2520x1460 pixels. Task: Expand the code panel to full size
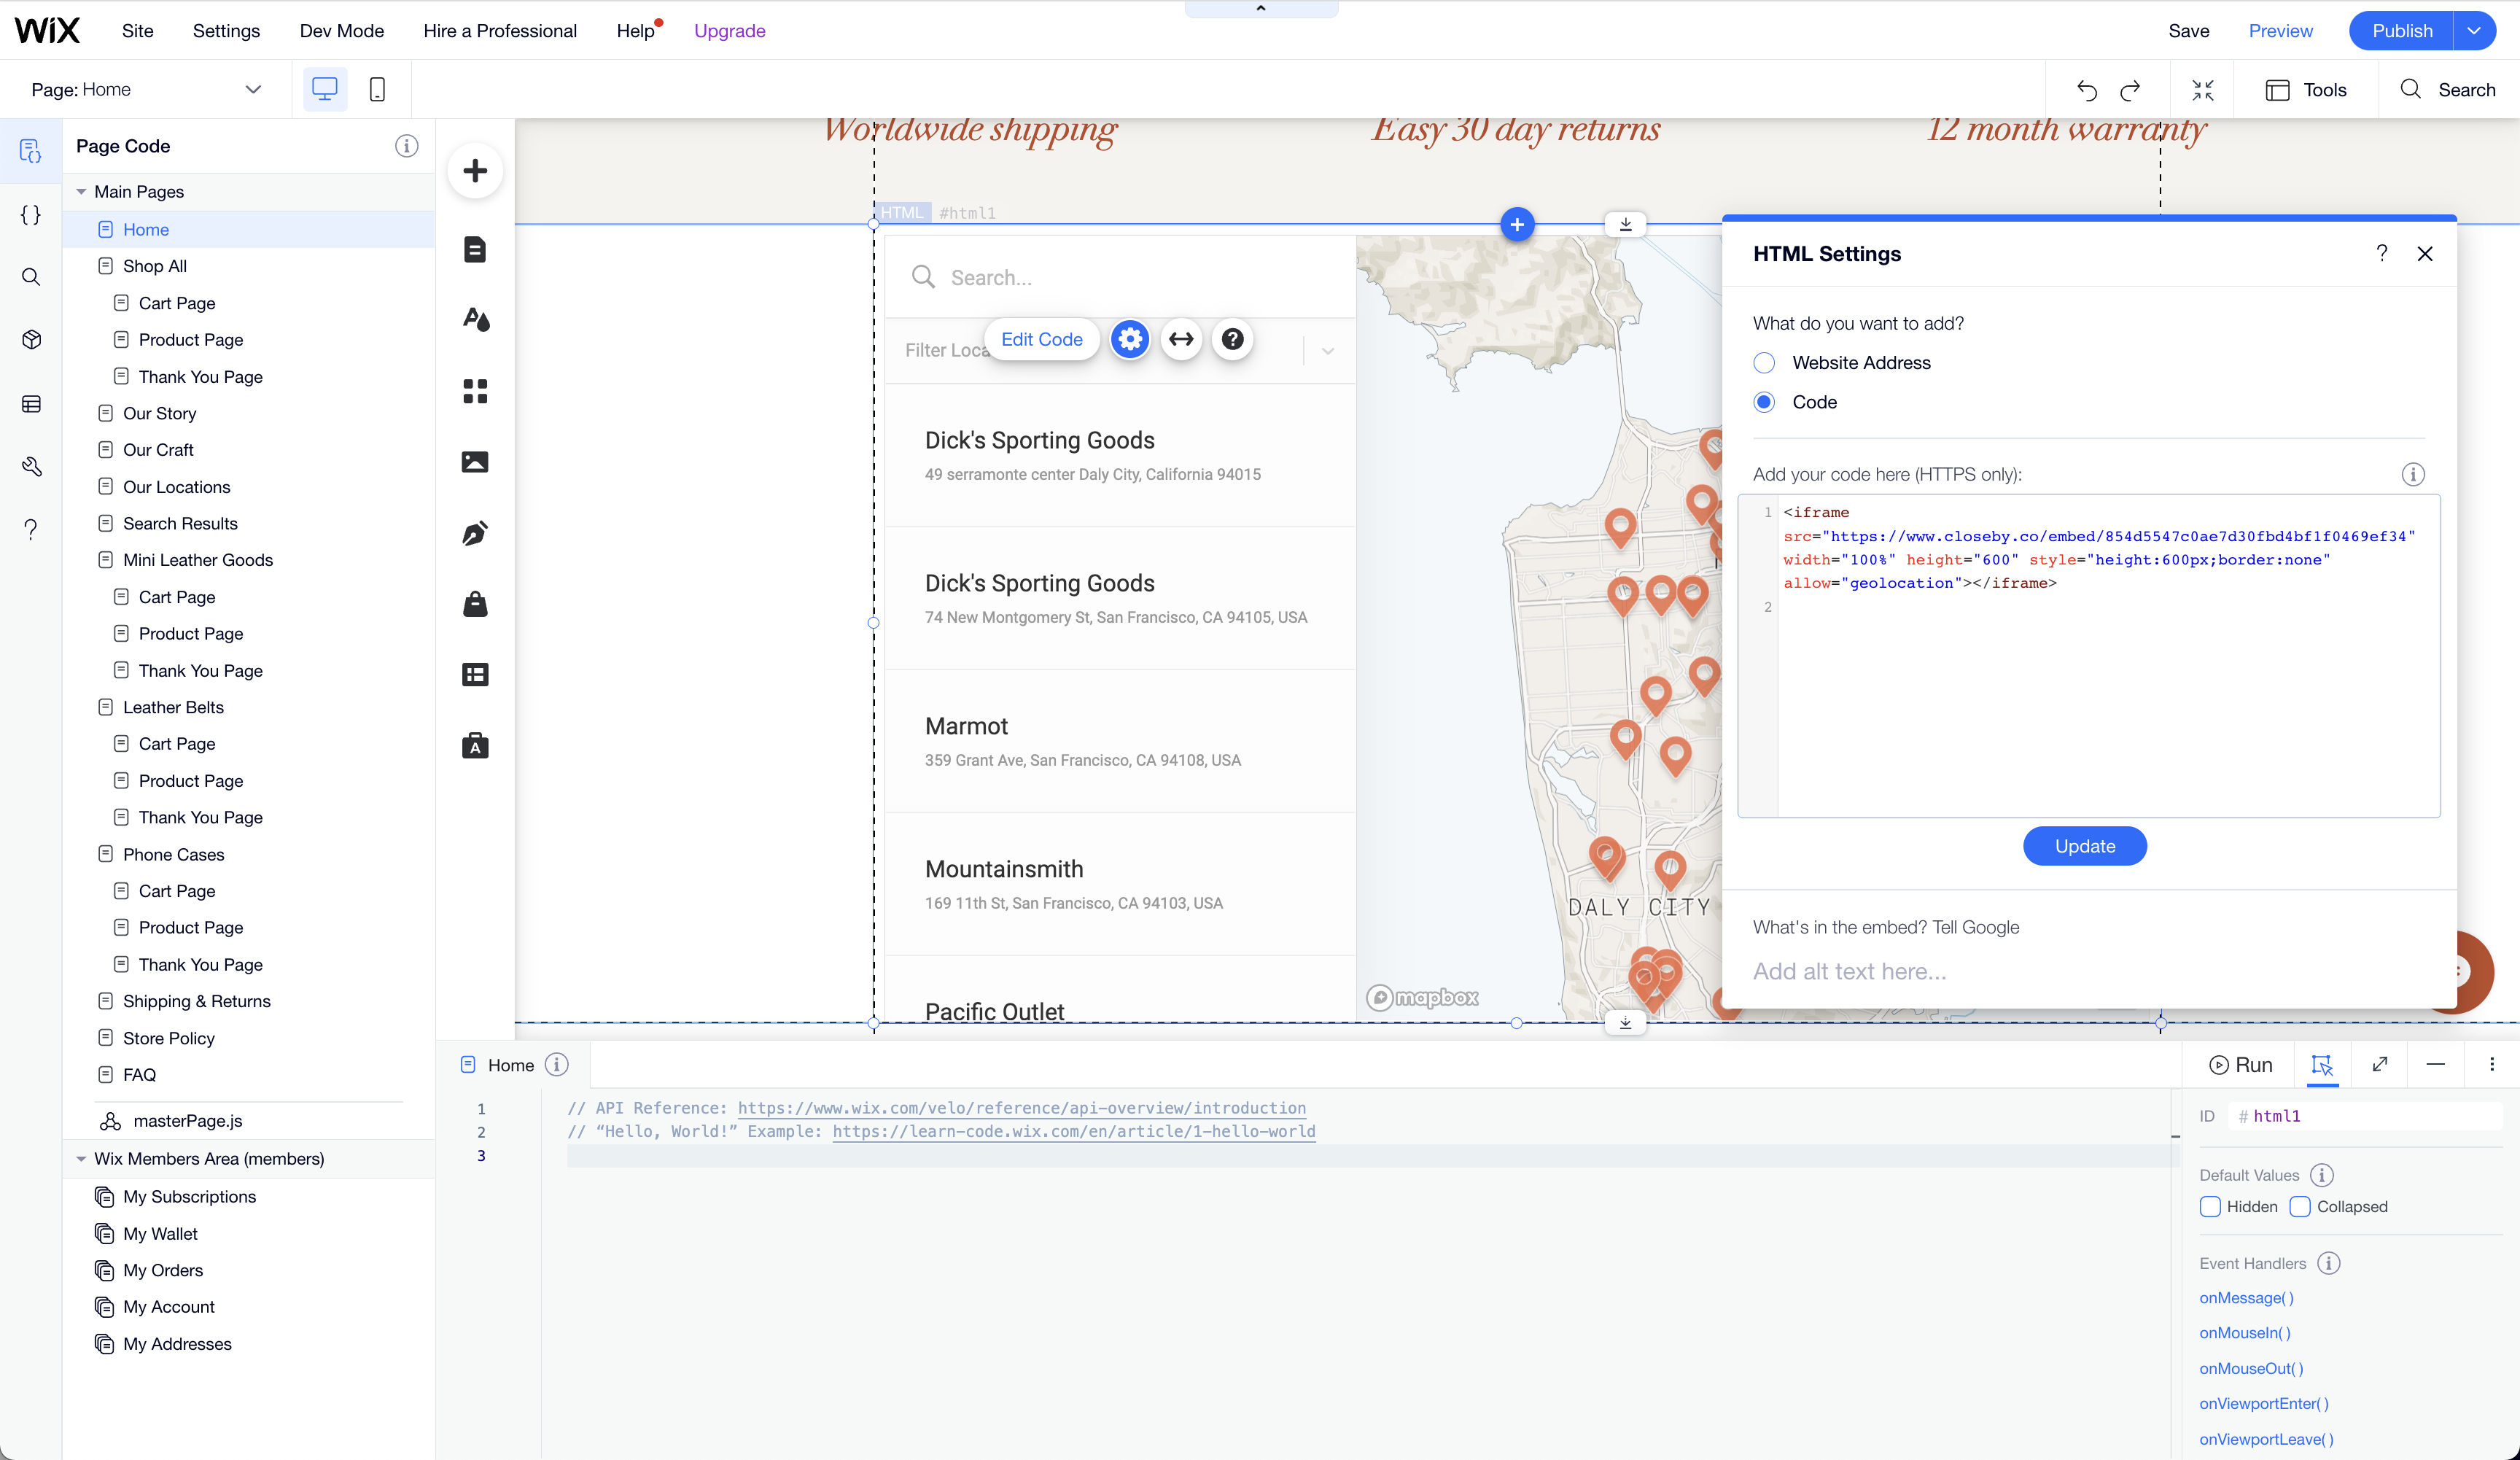point(2380,1064)
